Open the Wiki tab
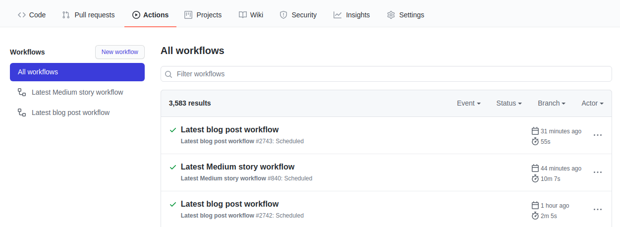The height and width of the screenshot is (227, 620). [251, 15]
